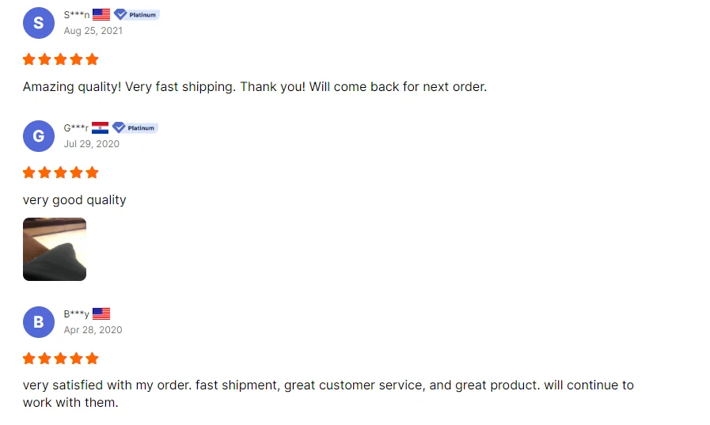This screenshot has width=710, height=425.
Task: Click the star rating on S***n's review
Action: pos(61,59)
